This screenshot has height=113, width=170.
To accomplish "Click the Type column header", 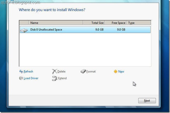I will pos(139,23).
